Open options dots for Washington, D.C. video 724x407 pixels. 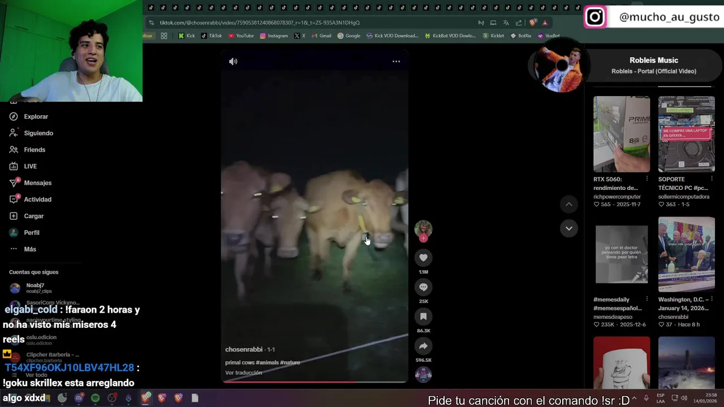pyautogui.click(x=712, y=299)
